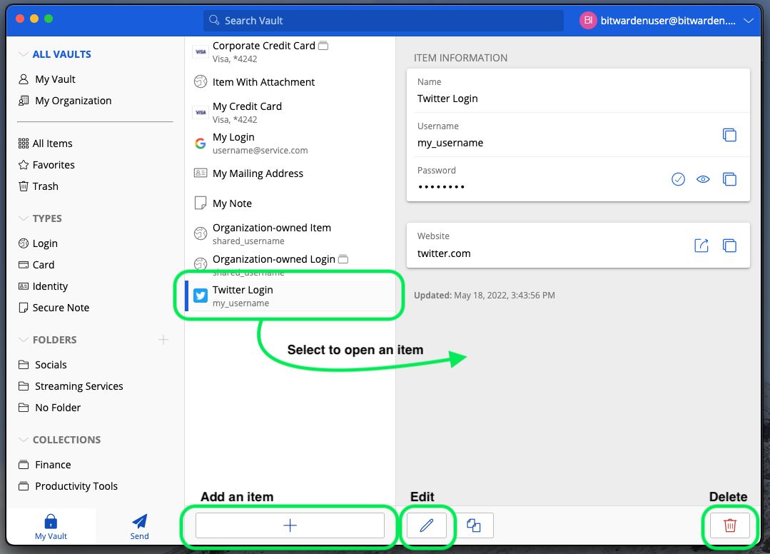Click the Name field value Twitter Login
Screen dimensions: 770x554
click(x=447, y=99)
